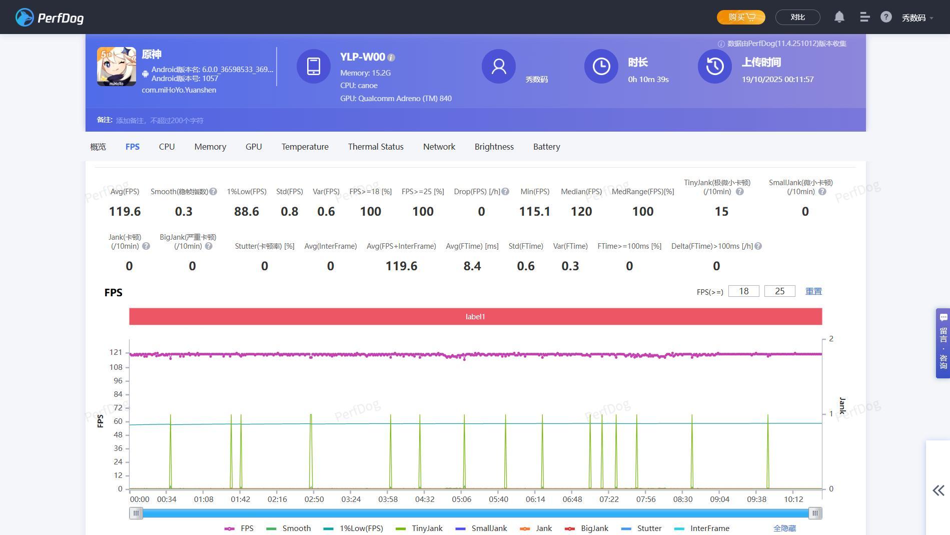Open the notification bell
Screen dimensions: 950x535
(x=839, y=17)
